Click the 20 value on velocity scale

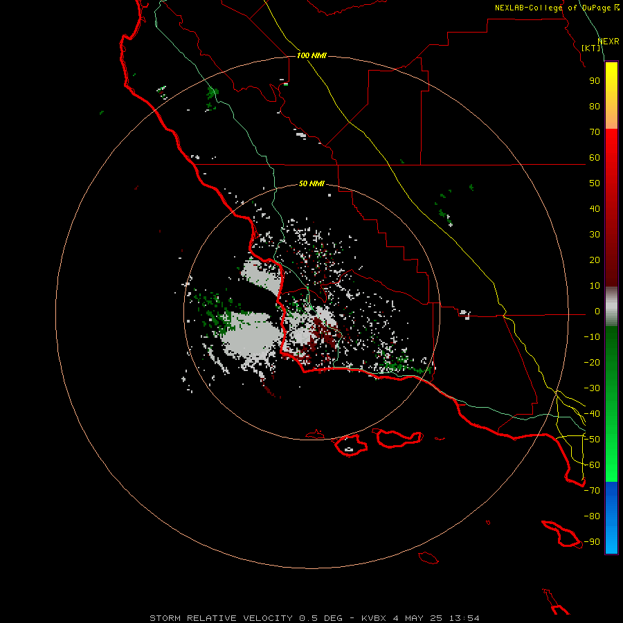click(595, 260)
